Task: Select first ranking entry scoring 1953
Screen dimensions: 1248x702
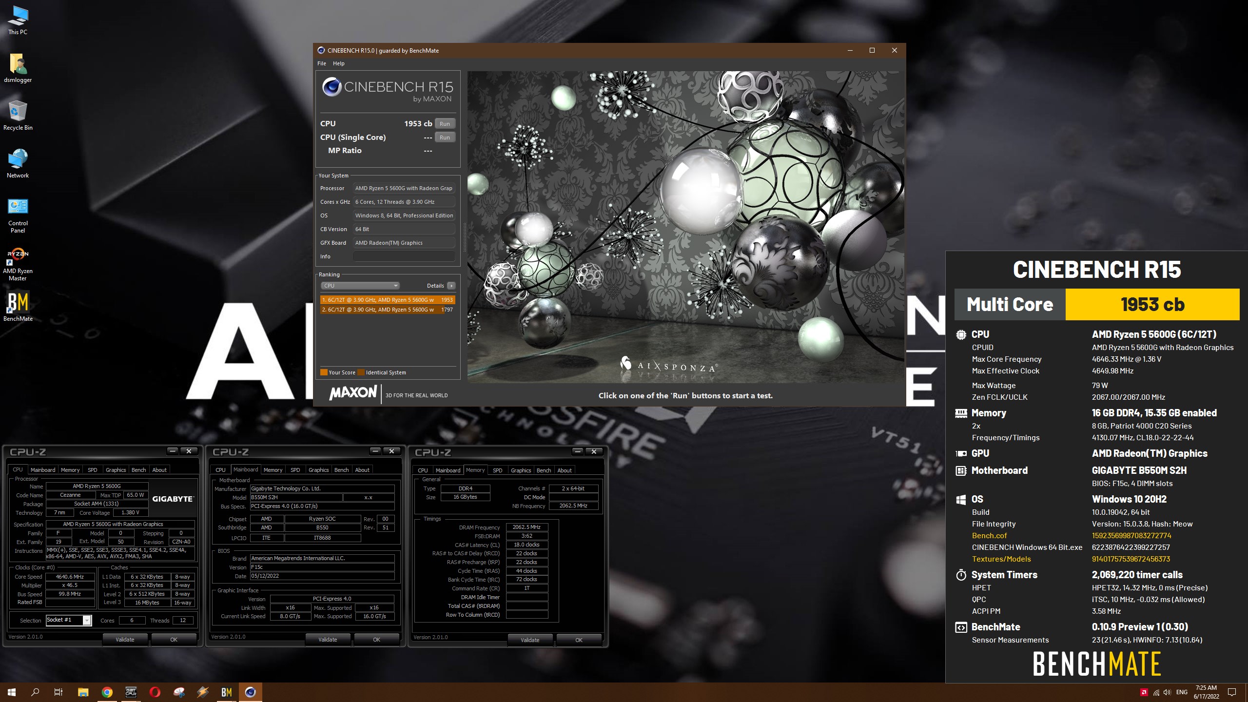Action: 388,300
